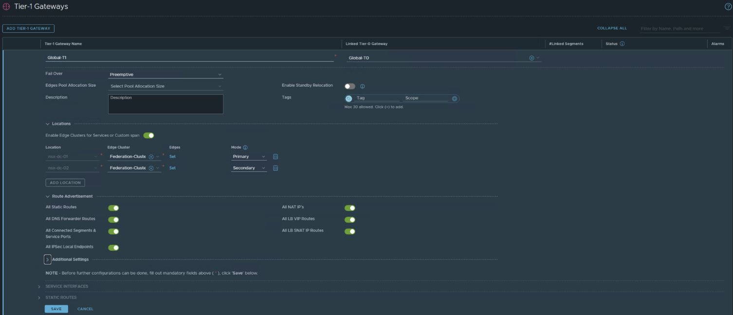
Task: Open Edges Pool Allocation Size dropdown
Action: point(165,86)
